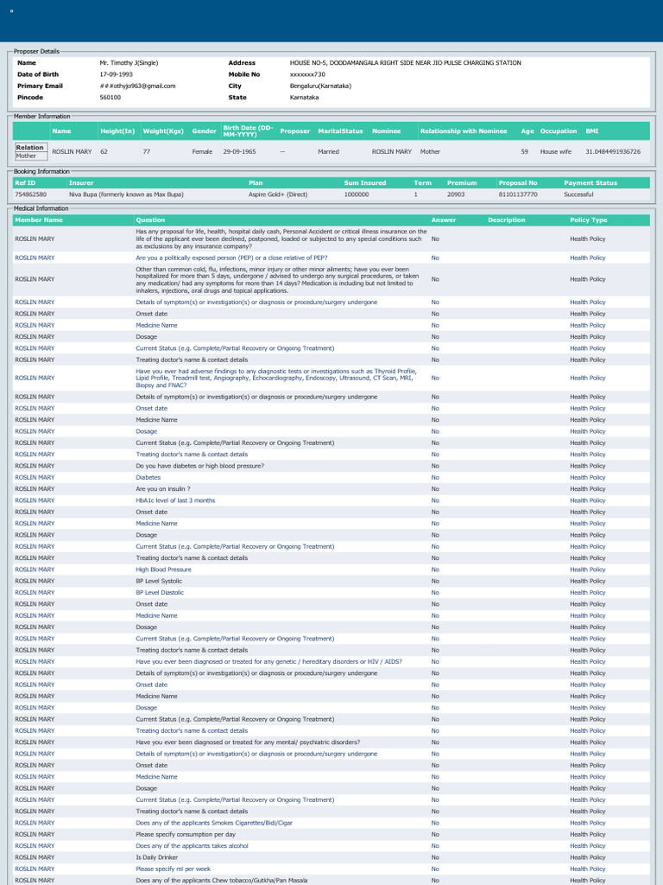The image size is (663, 885).
Task: Select the 'High Blood Pressure' row text
Action: 163,570
